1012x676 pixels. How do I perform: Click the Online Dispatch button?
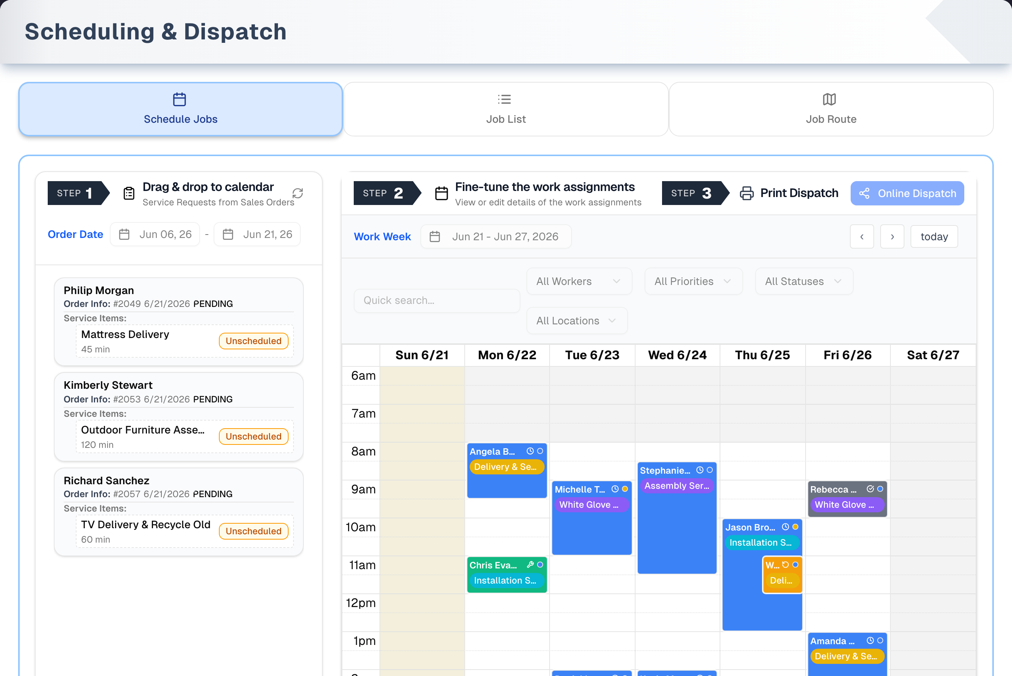click(x=907, y=193)
